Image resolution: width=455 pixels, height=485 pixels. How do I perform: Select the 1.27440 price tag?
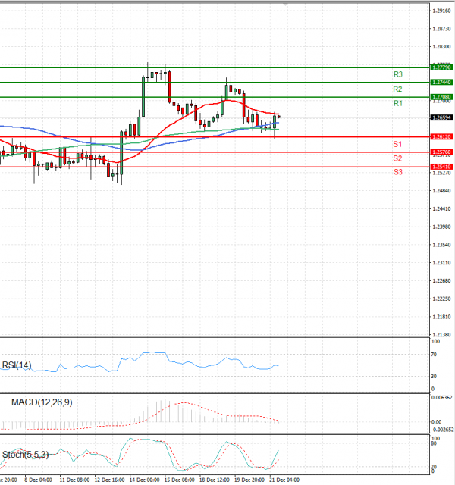[441, 83]
